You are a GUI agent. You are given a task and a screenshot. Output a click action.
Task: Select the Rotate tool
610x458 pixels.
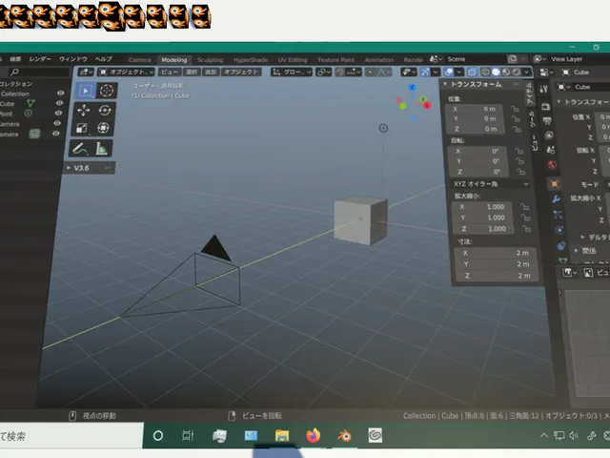click(105, 111)
